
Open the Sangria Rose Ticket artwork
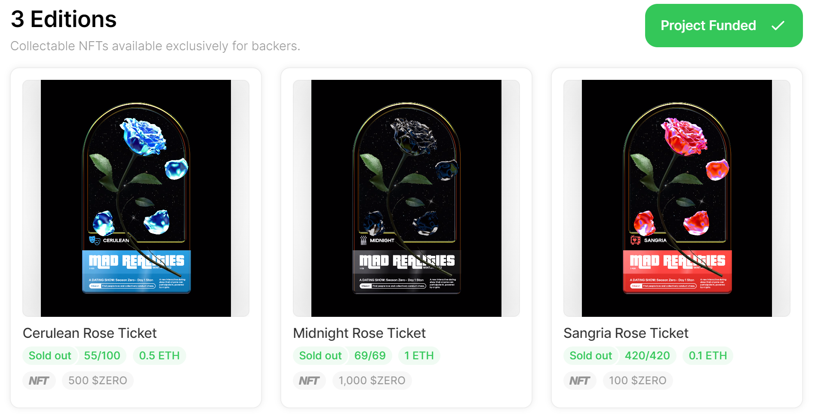tap(677, 198)
